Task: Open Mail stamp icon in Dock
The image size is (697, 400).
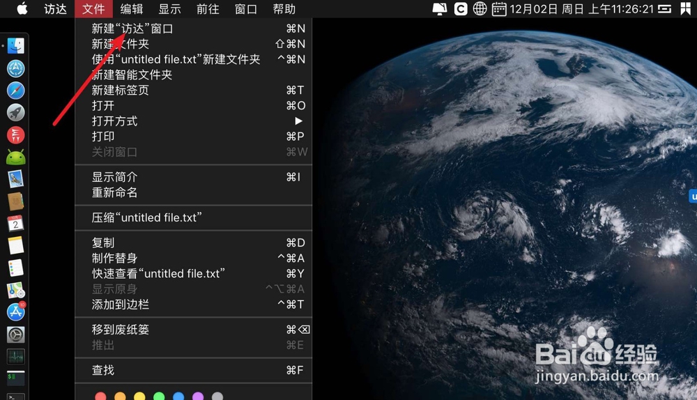Action: (x=16, y=179)
